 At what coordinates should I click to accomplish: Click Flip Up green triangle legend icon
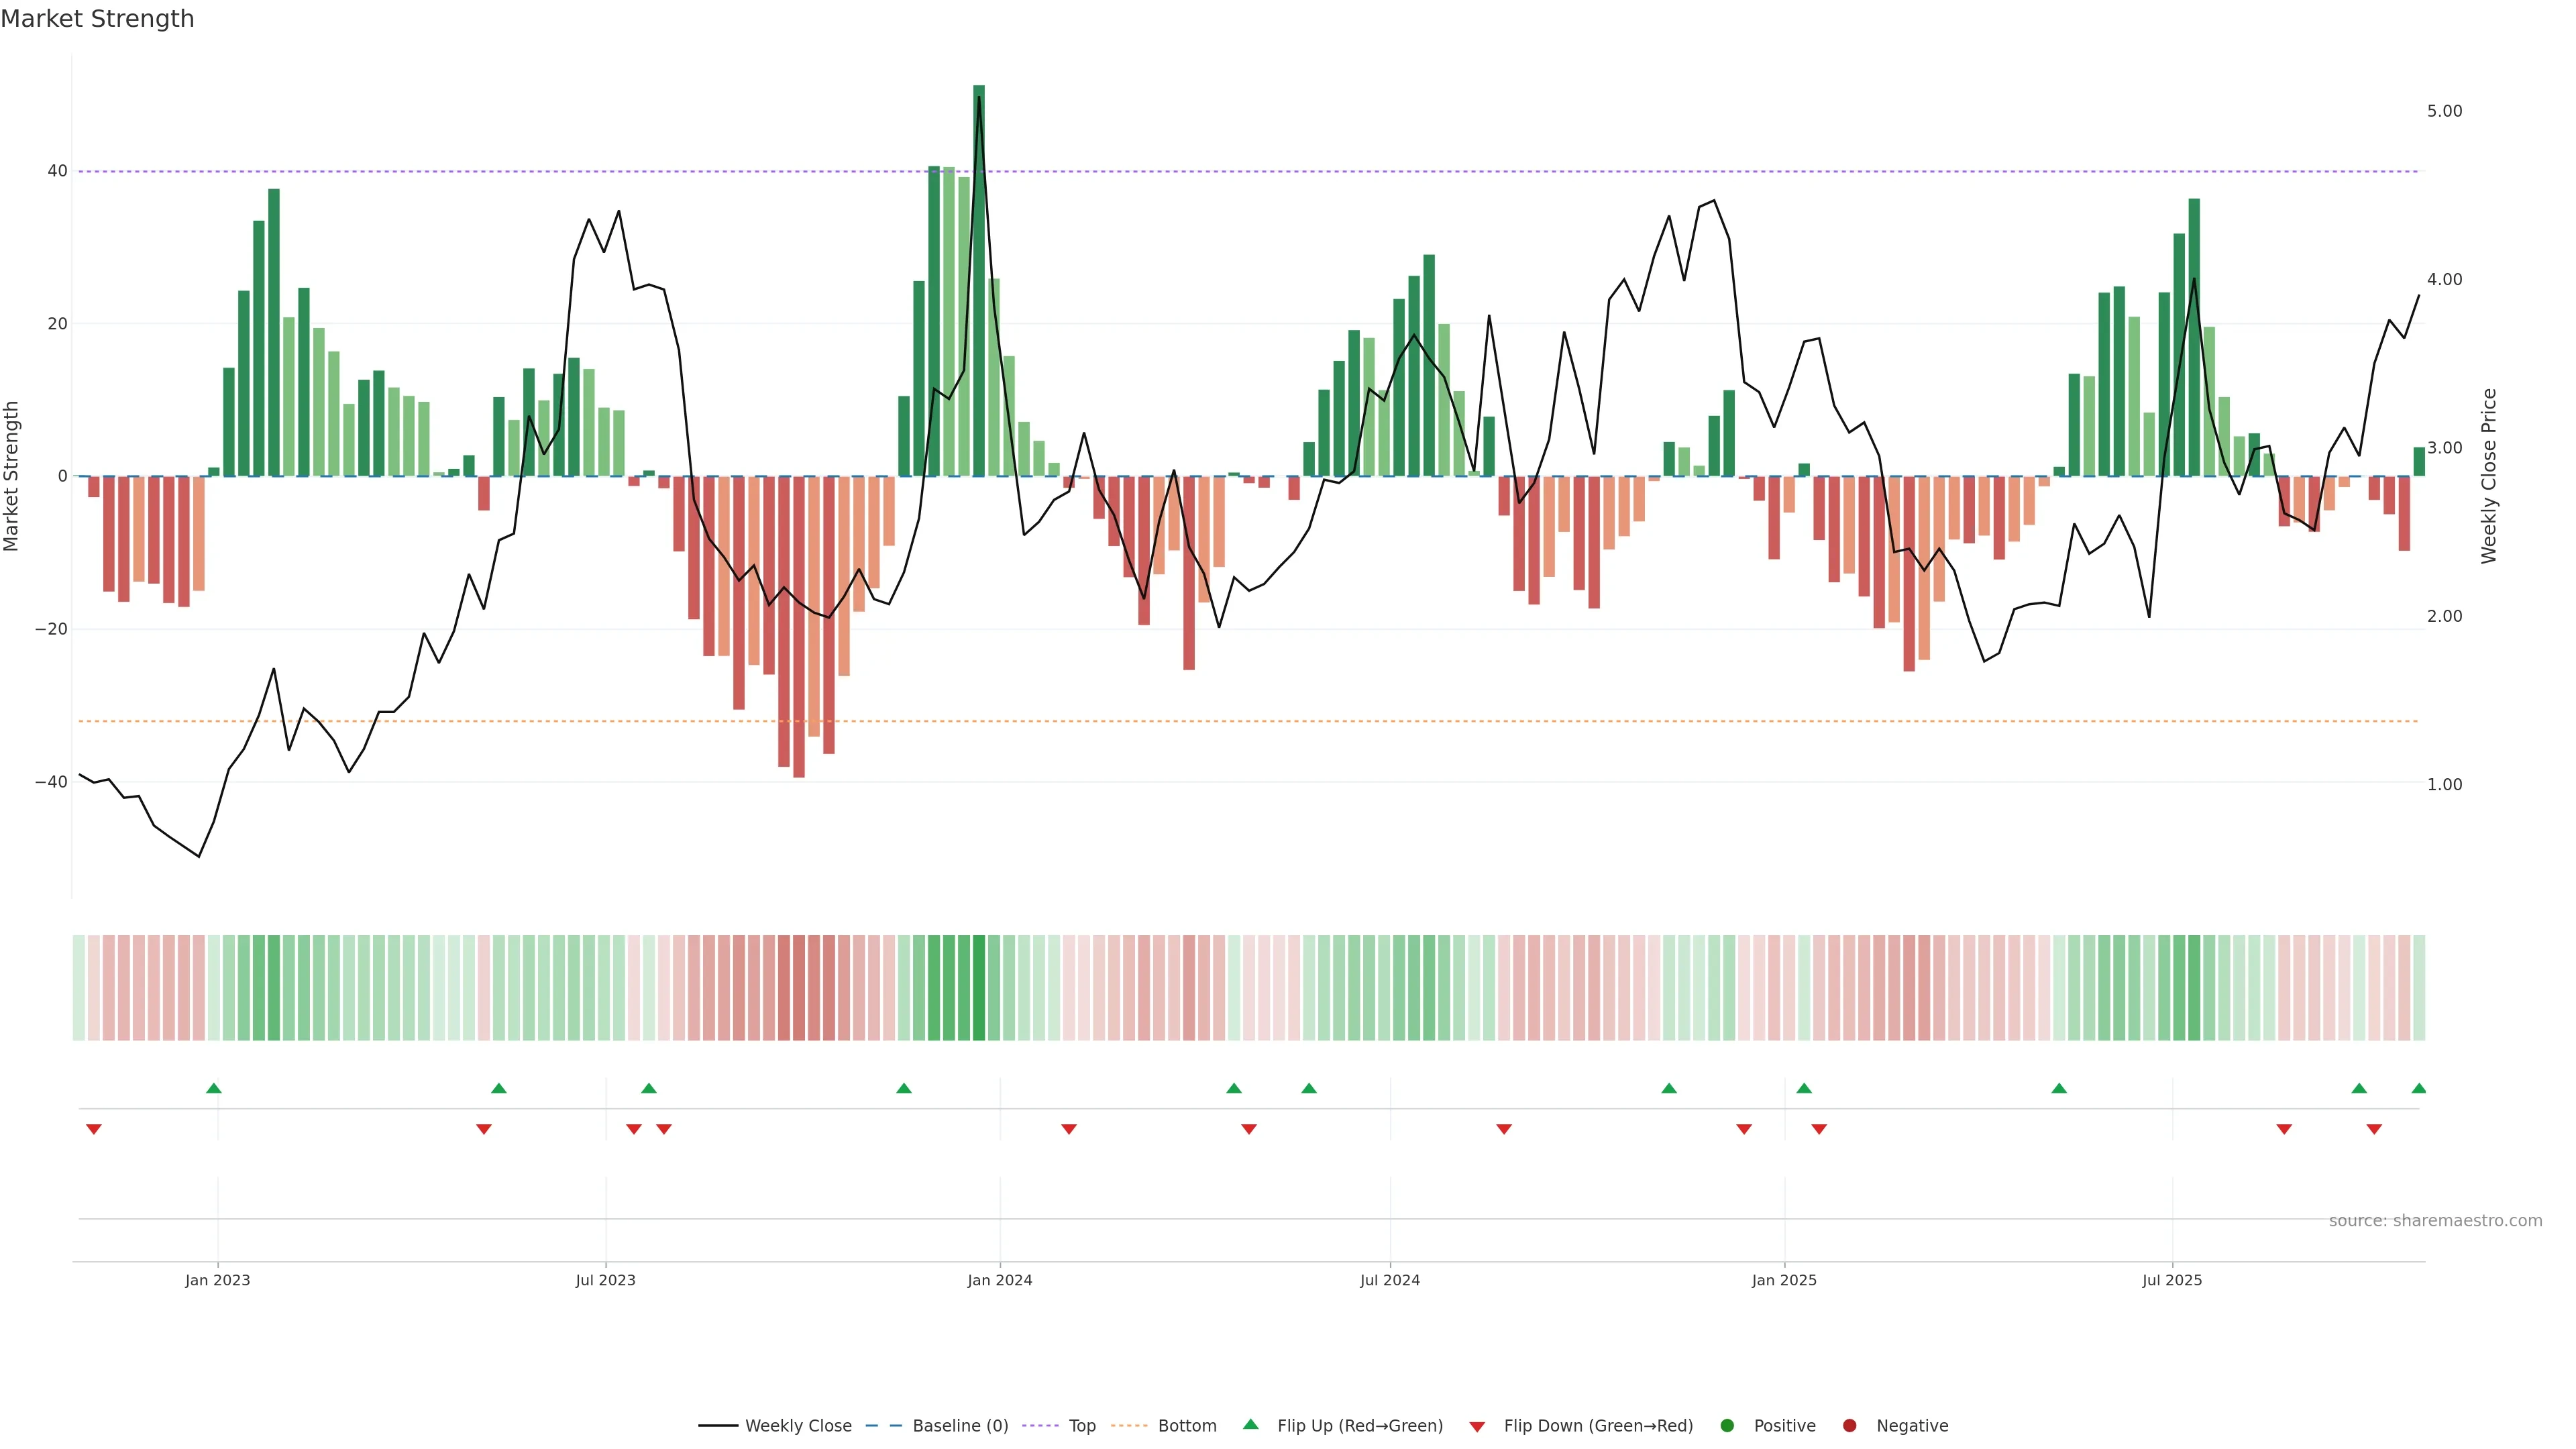click(x=1250, y=1424)
